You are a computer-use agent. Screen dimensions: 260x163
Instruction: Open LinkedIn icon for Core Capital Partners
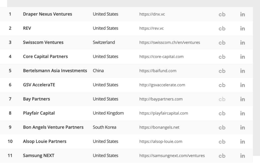[x=242, y=57]
